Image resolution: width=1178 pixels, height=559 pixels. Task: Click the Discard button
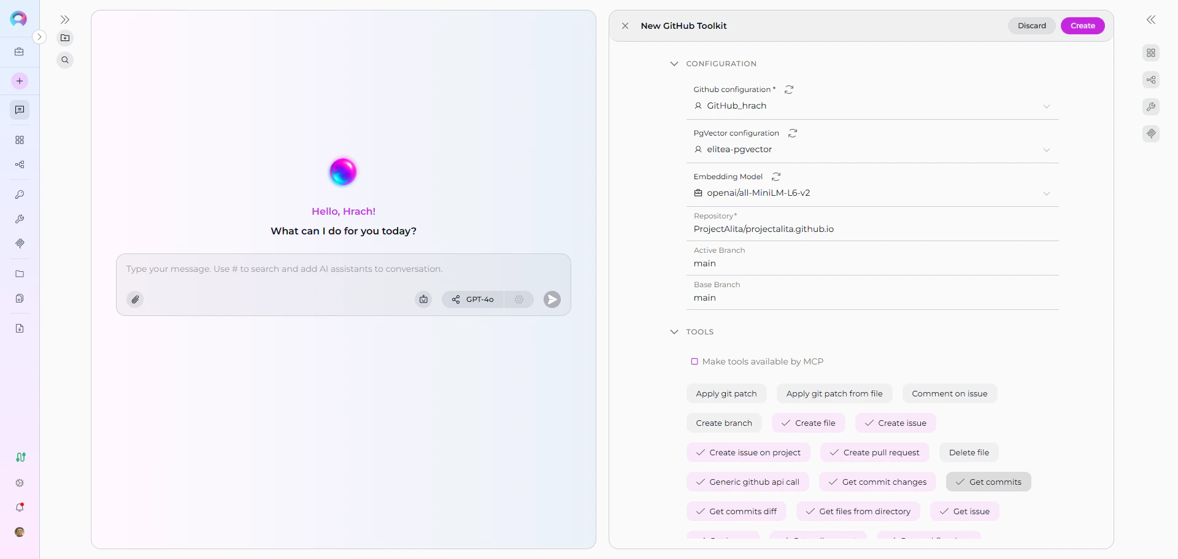pos(1031,26)
